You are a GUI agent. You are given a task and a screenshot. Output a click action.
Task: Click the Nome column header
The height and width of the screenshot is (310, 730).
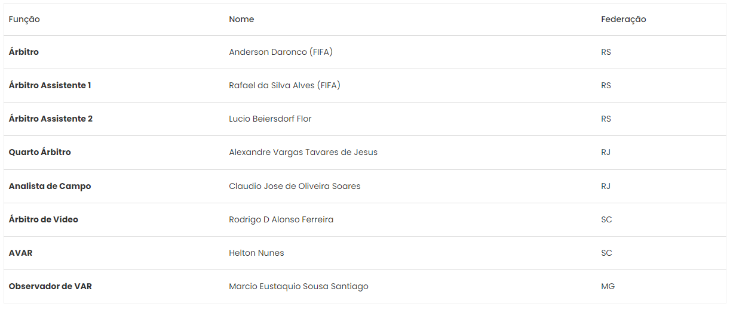(x=241, y=19)
